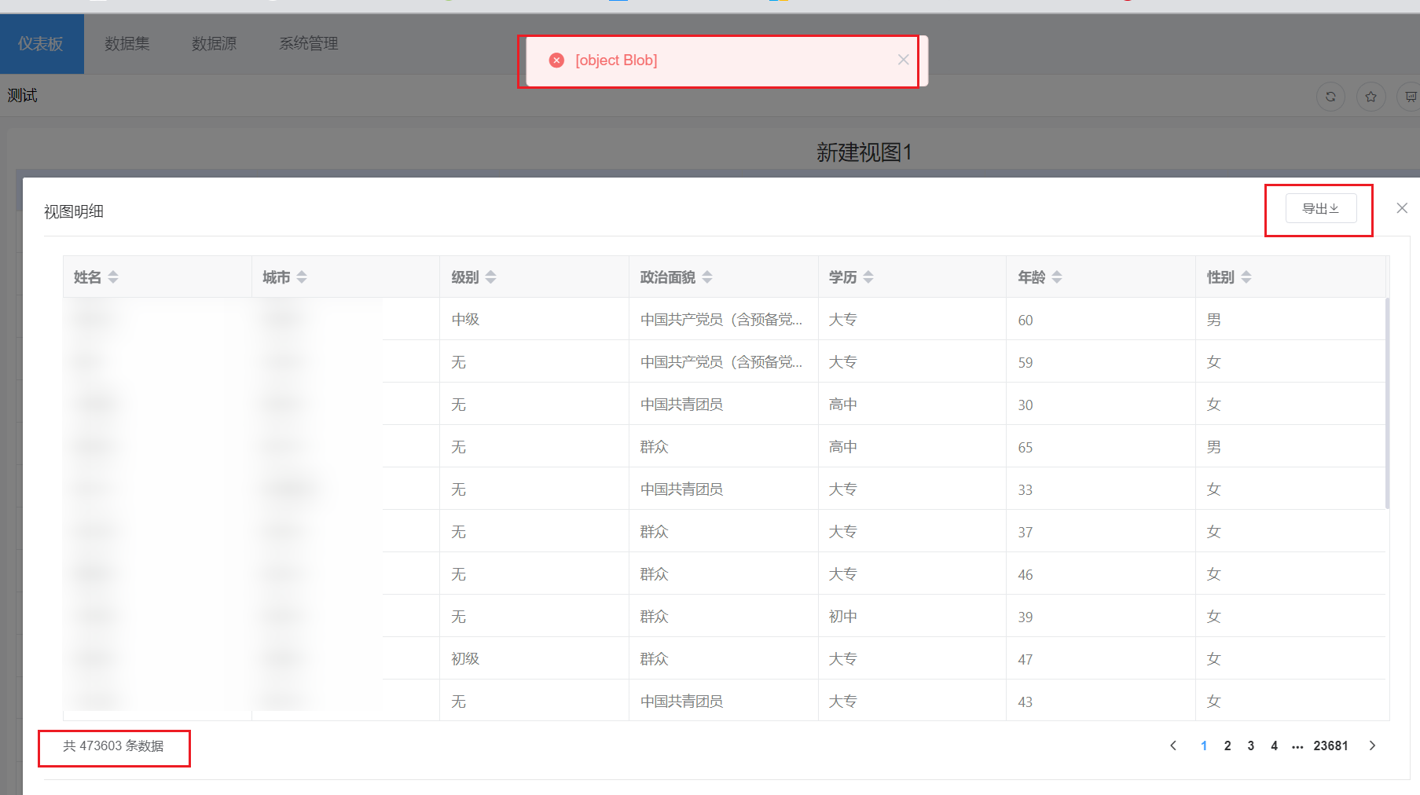Sort table by 年龄 column
The height and width of the screenshot is (795, 1420).
pos(1057,277)
